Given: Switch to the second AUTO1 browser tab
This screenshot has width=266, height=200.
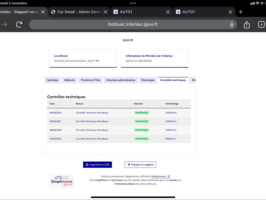Looking at the screenshot, I should coord(204,12).
